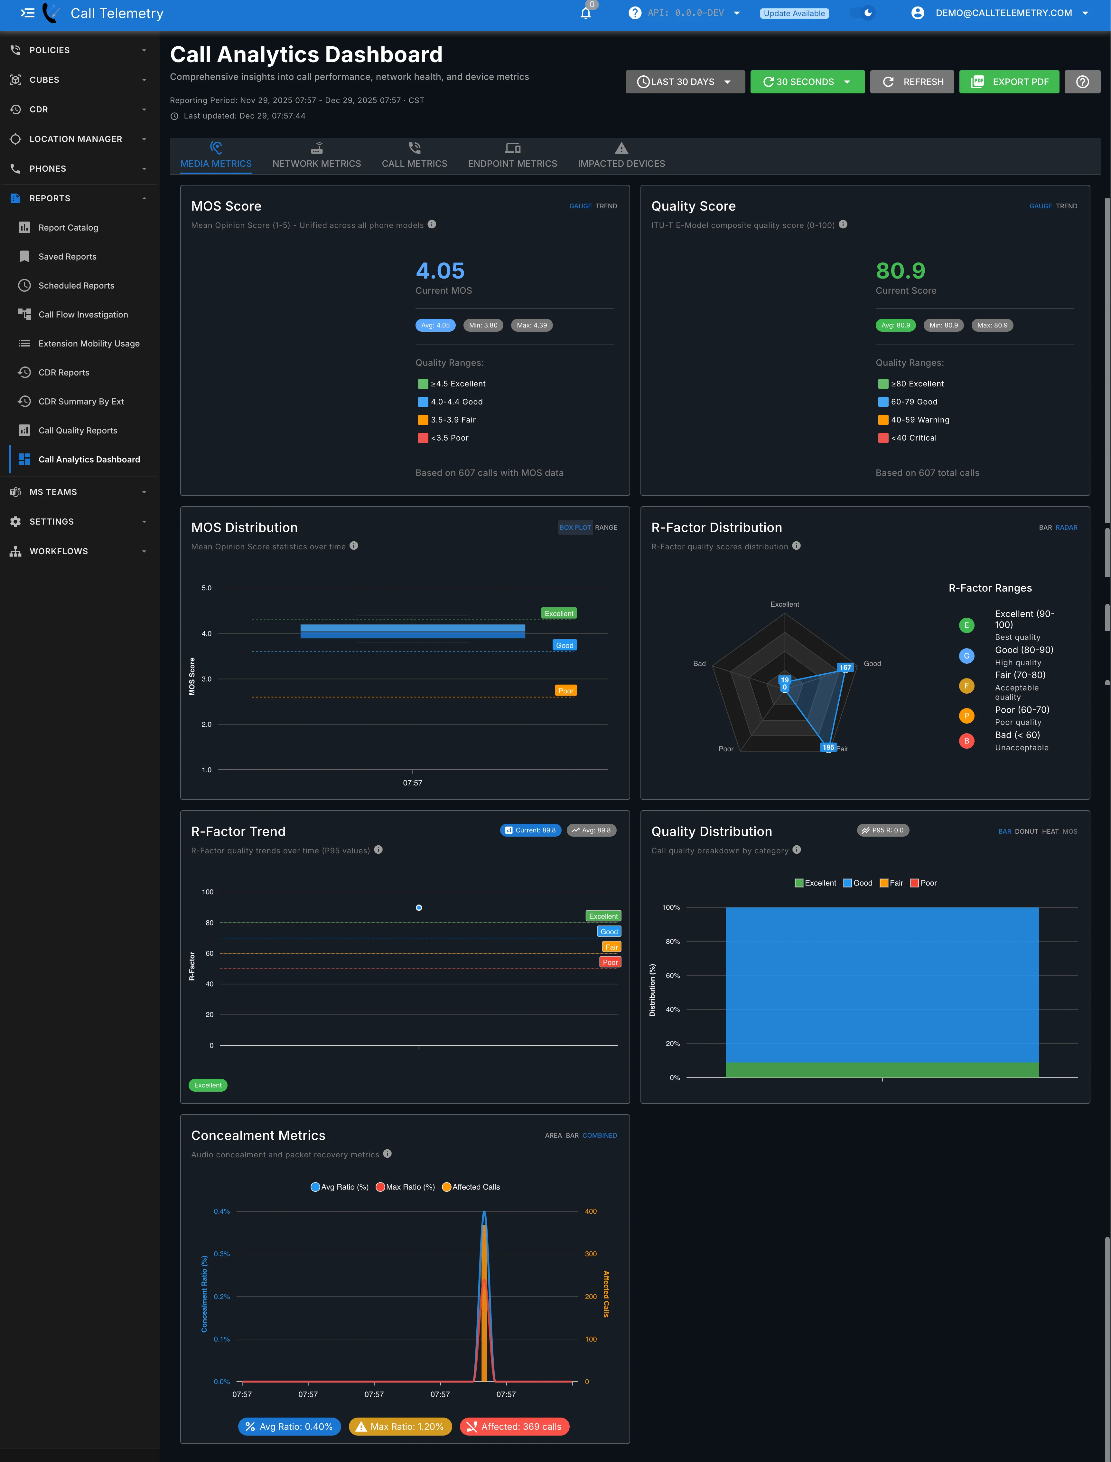This screenshot has width=1111, height=1462.
Task: Click the help button beside Export PDF
Action: [1082, 82]
